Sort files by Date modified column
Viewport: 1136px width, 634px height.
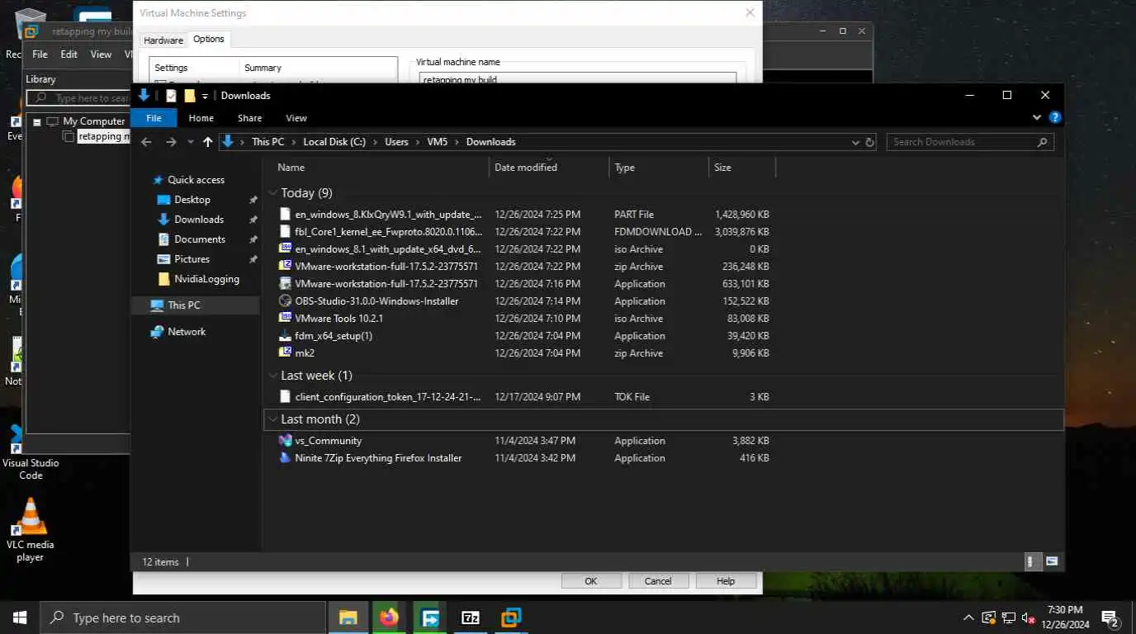tap(549, 168)
